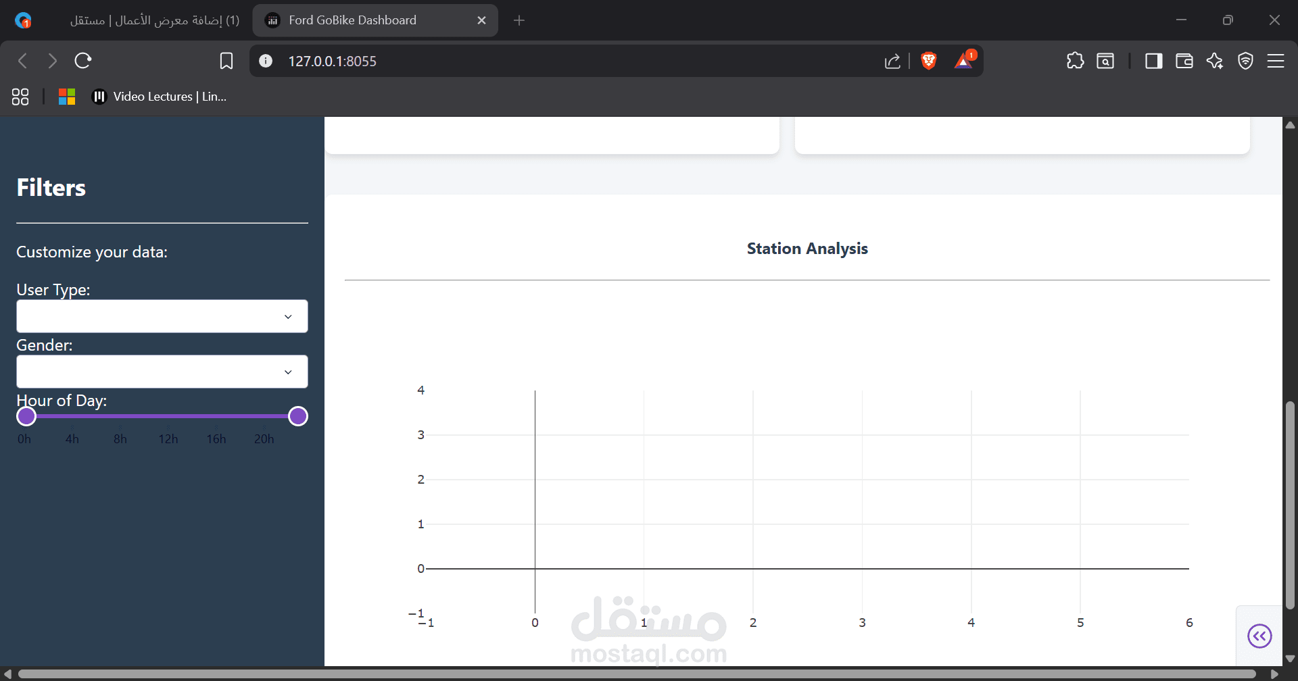Click the vertical page scrollbar thumb

point(1290,505)
